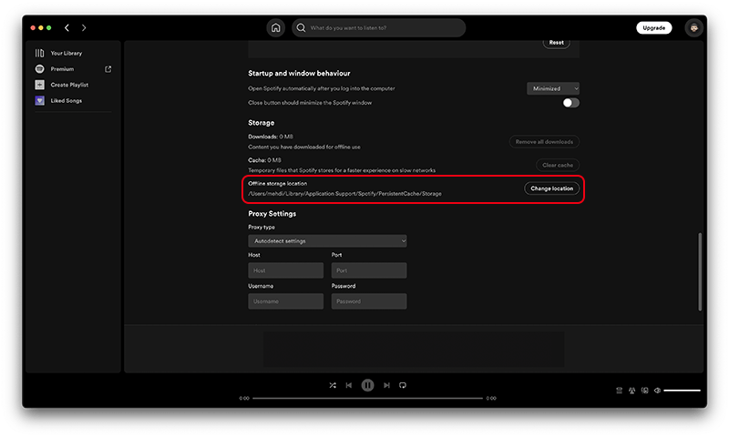Pause playback with the center button
729x437 pixels.
pyautogui.click(x=367, y=385)
